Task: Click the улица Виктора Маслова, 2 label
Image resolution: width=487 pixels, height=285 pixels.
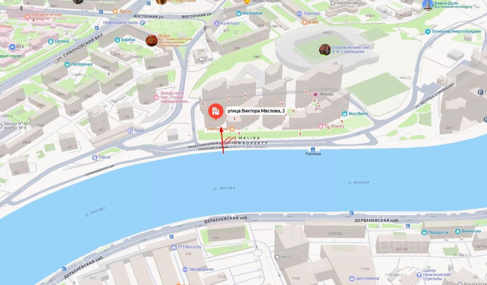Action: tap(256, 111)
